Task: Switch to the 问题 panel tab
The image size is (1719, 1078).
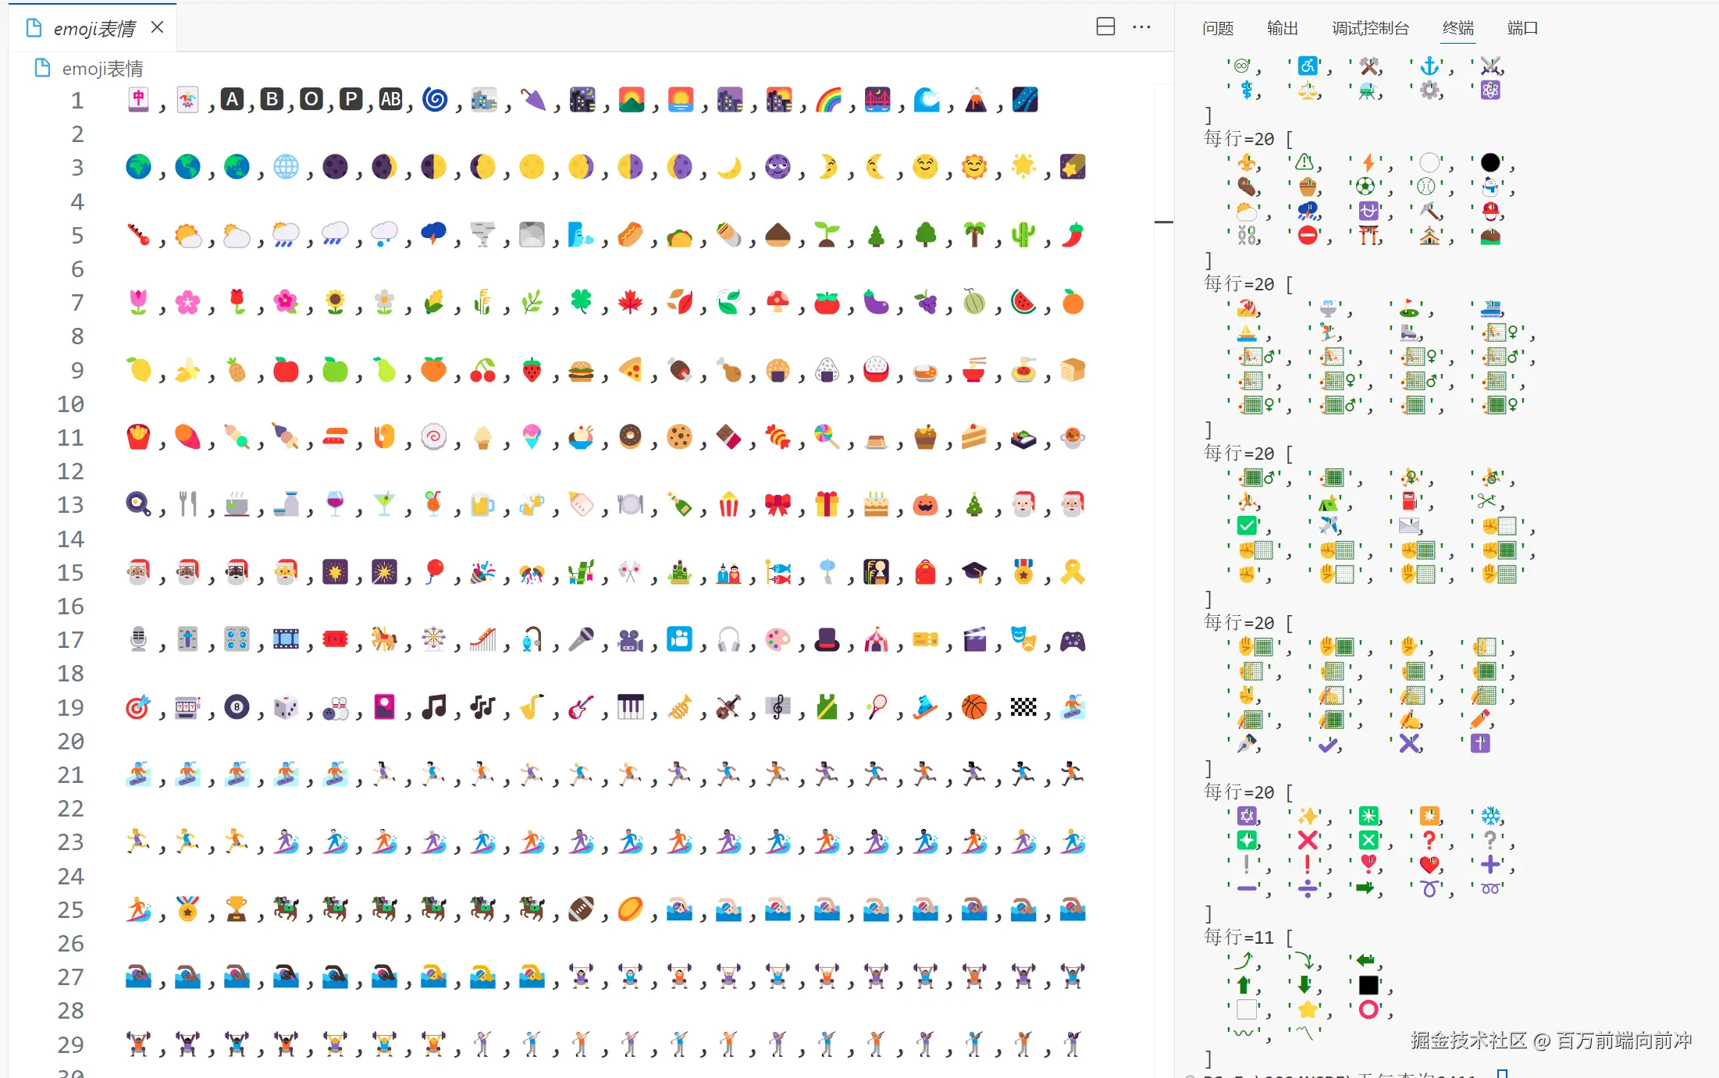Action: point(1218,28)
